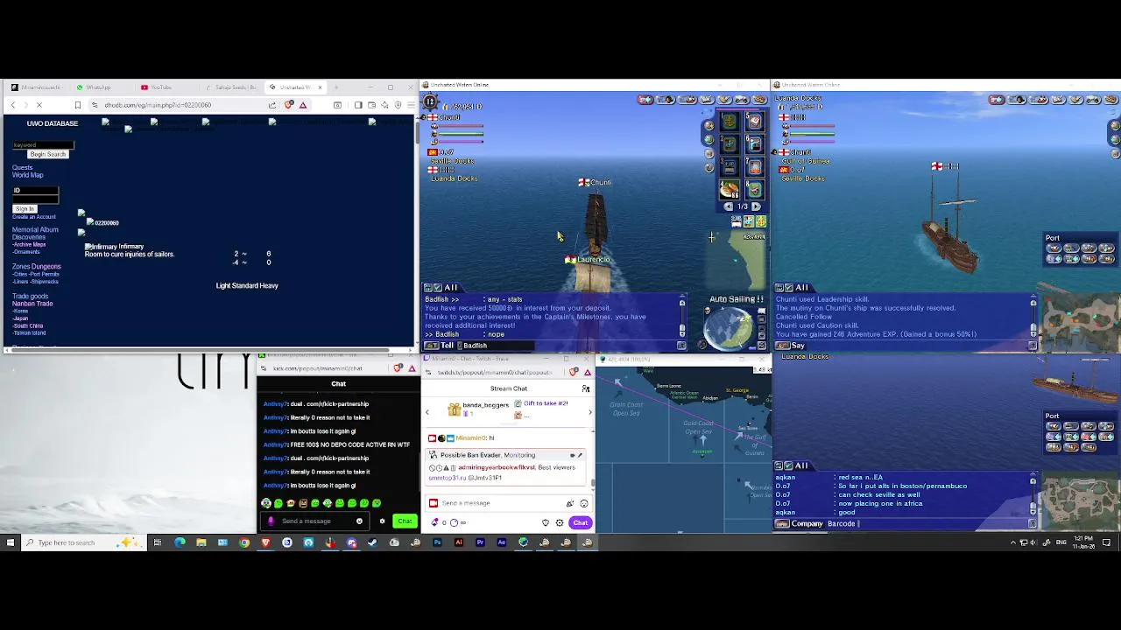Use skill slot 8 in left game skill panel
This screenshot has width=1121, height=630.
754,188
